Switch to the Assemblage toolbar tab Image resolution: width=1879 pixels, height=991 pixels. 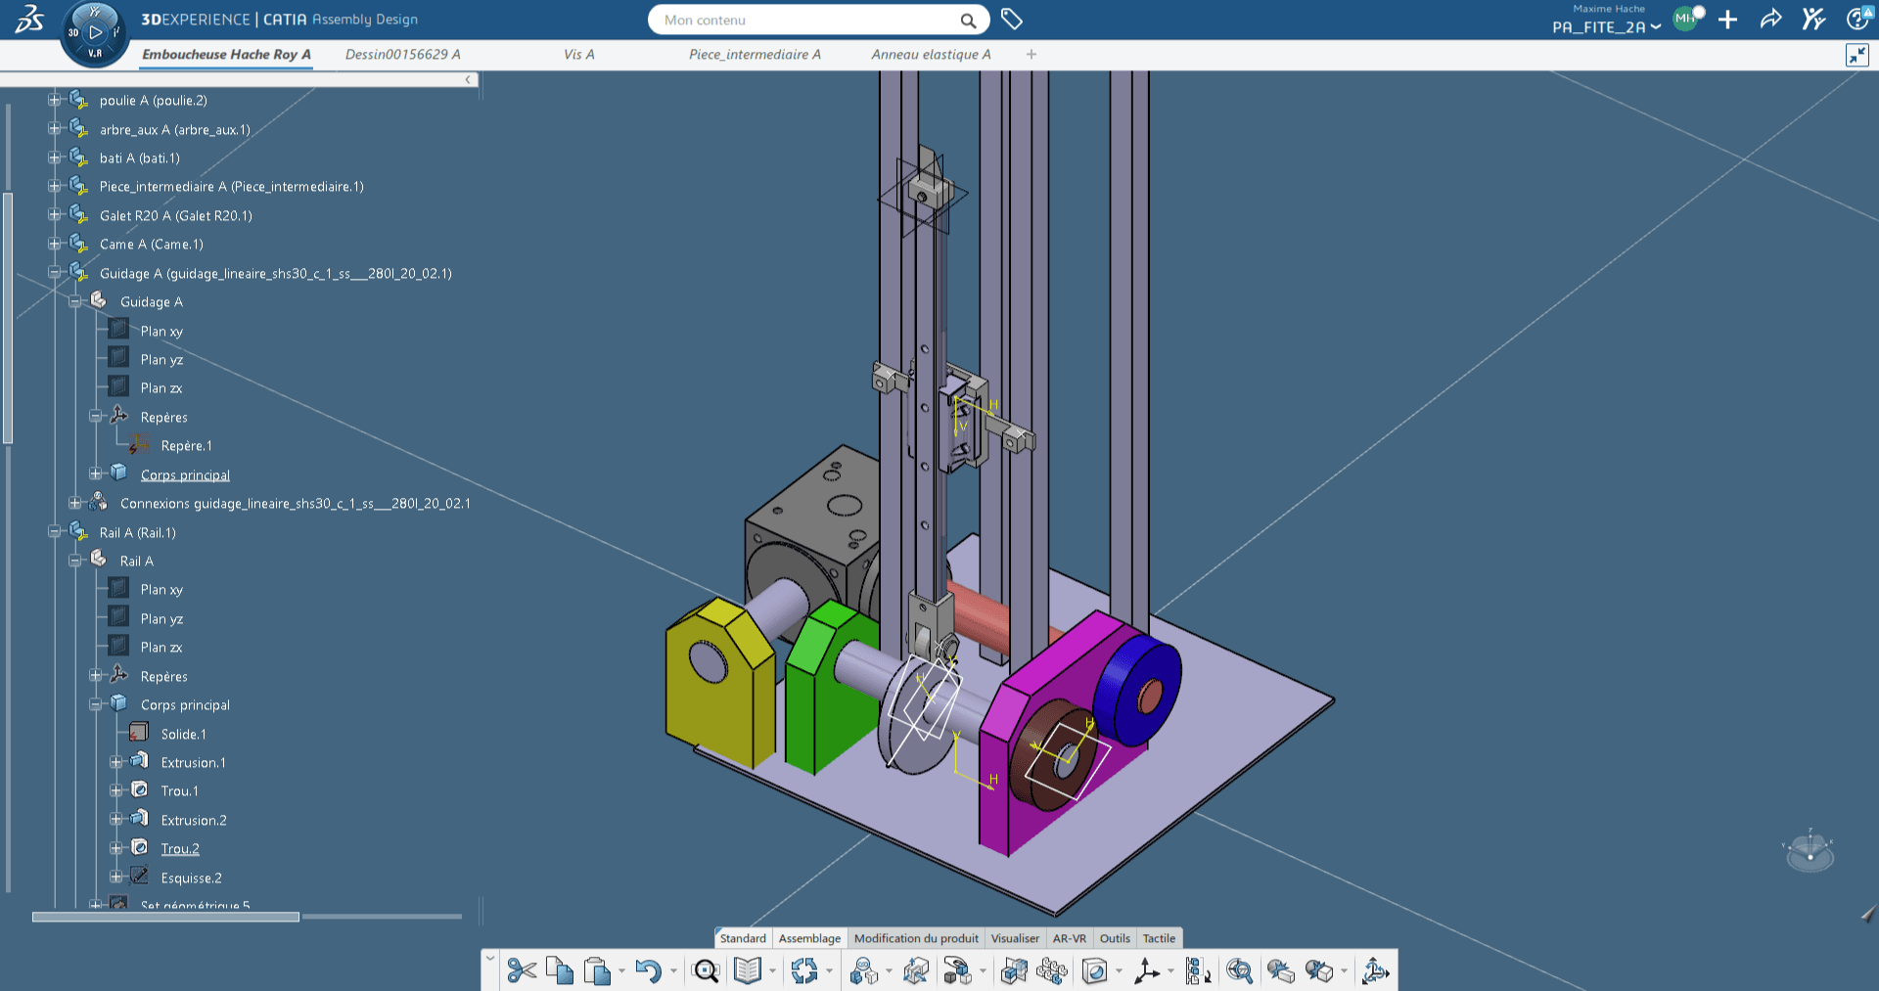809,938
